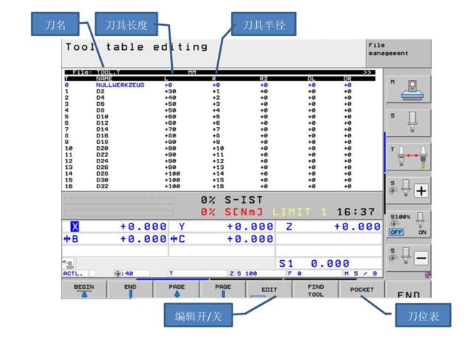
Task: Select the Tool table editing title
Action: pos(137,47)
